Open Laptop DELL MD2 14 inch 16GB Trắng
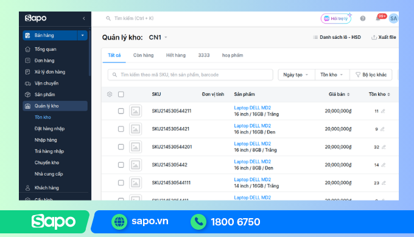This screenshot has width=414, height=237. tap(253, 179)
